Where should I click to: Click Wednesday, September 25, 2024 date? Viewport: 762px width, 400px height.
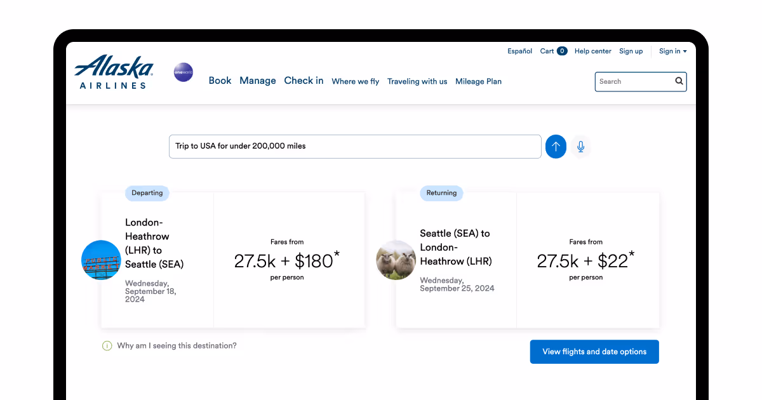click(x=457, y=284)
